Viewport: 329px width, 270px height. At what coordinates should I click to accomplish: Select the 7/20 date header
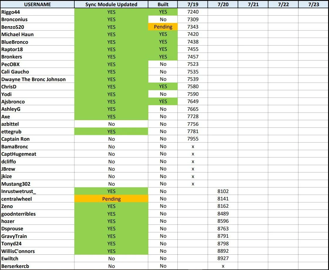tap(223, 4)
